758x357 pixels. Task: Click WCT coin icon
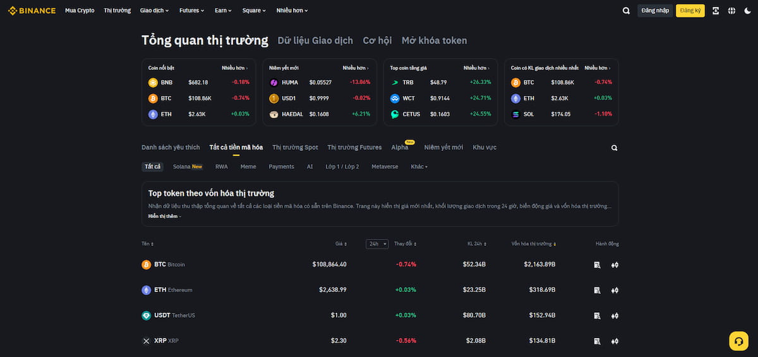(x=395, y=99)
